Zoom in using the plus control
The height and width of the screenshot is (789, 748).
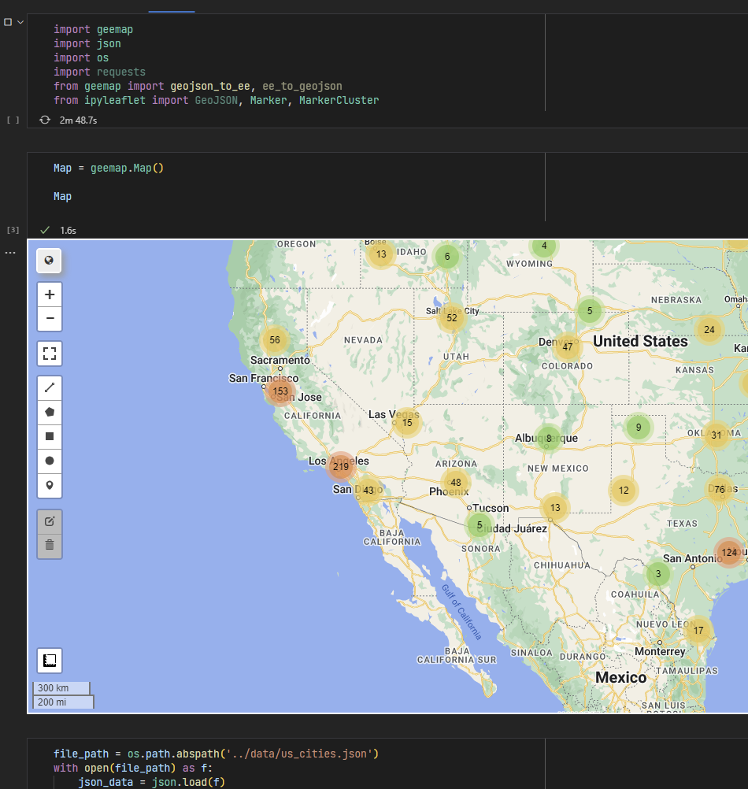pos(50,294)
